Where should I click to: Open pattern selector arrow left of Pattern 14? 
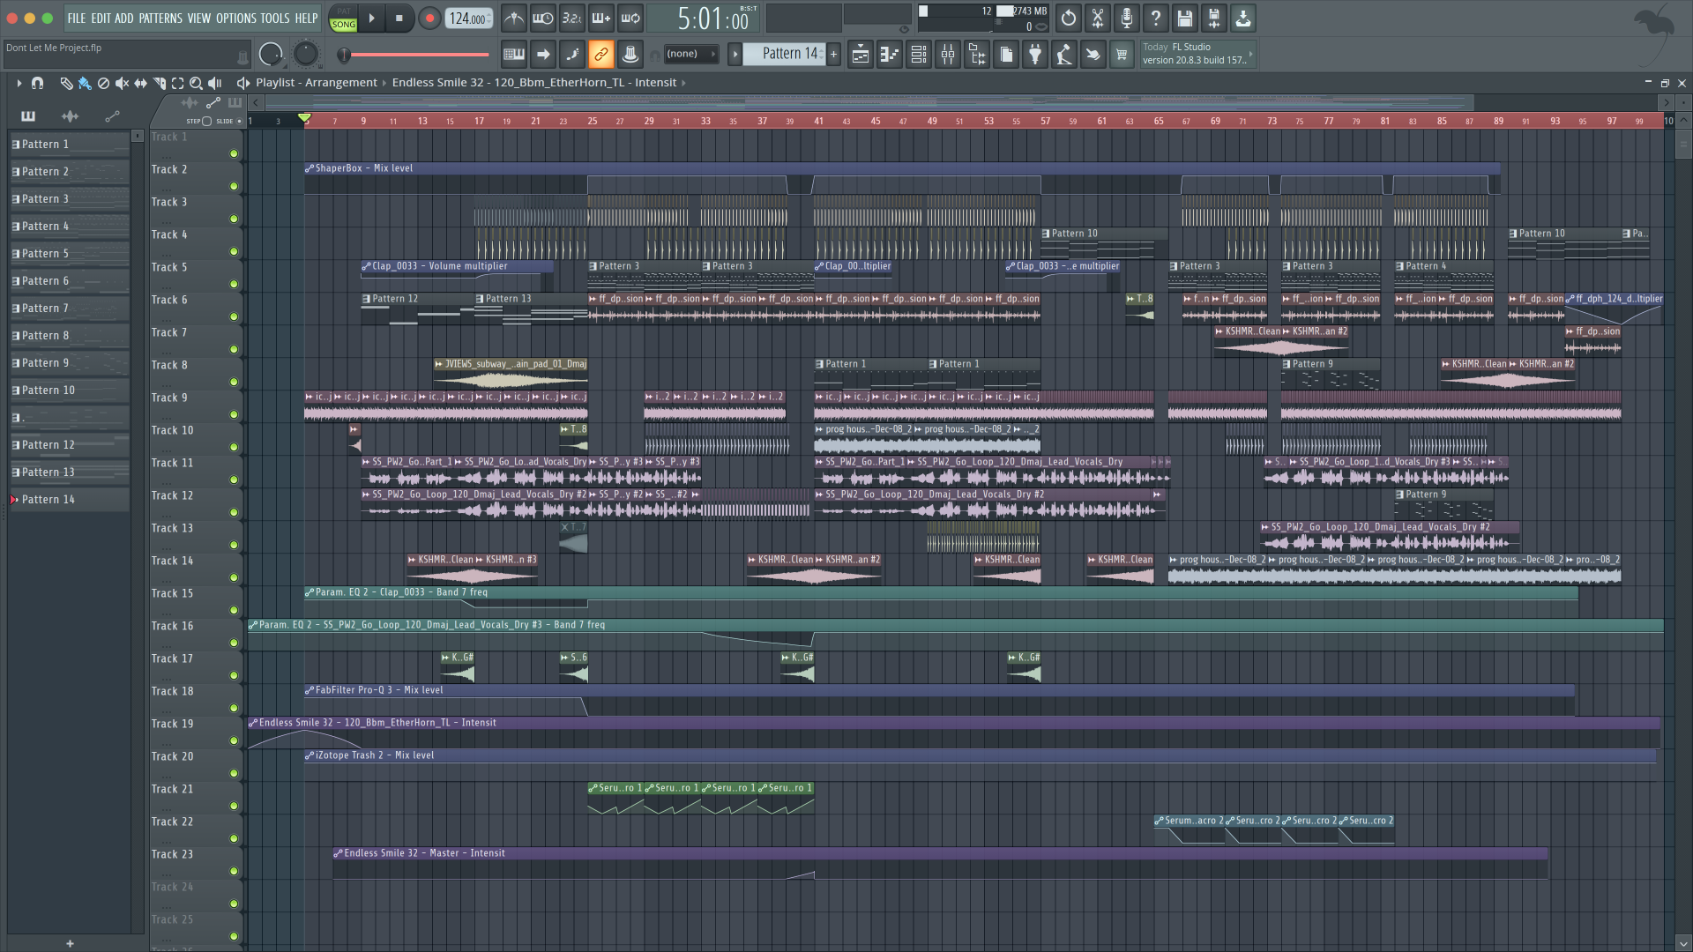[x=735, y=54]
